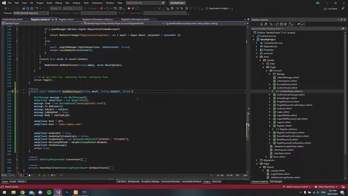Click Collapse All icon in Solution Explorer
The height and width of the screenshot is (196, 348).
tap(281, 24)
